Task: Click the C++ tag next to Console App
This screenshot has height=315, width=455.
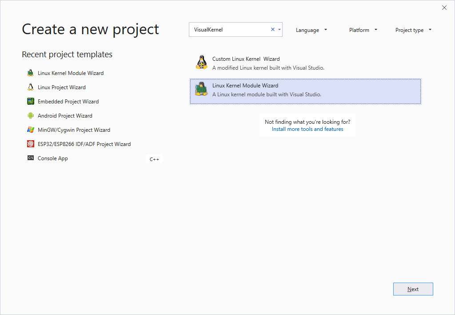Action: tap(154, 159)
